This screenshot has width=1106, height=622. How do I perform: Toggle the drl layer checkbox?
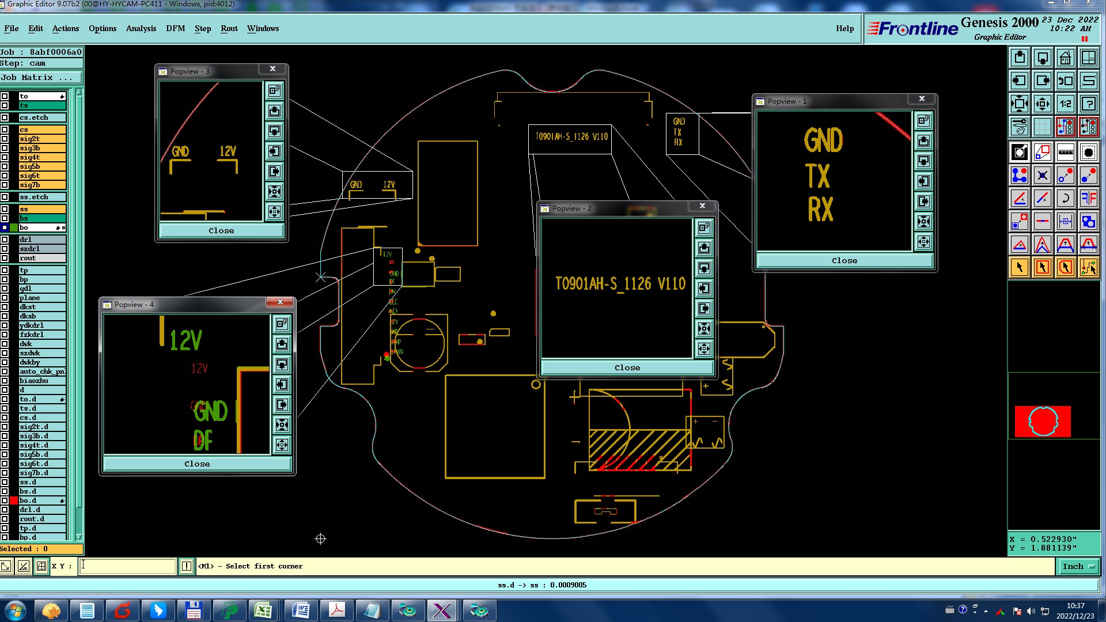pos(5,240)
